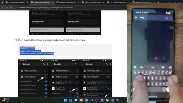
Task: Go forward in browser history
Action: 7,8
